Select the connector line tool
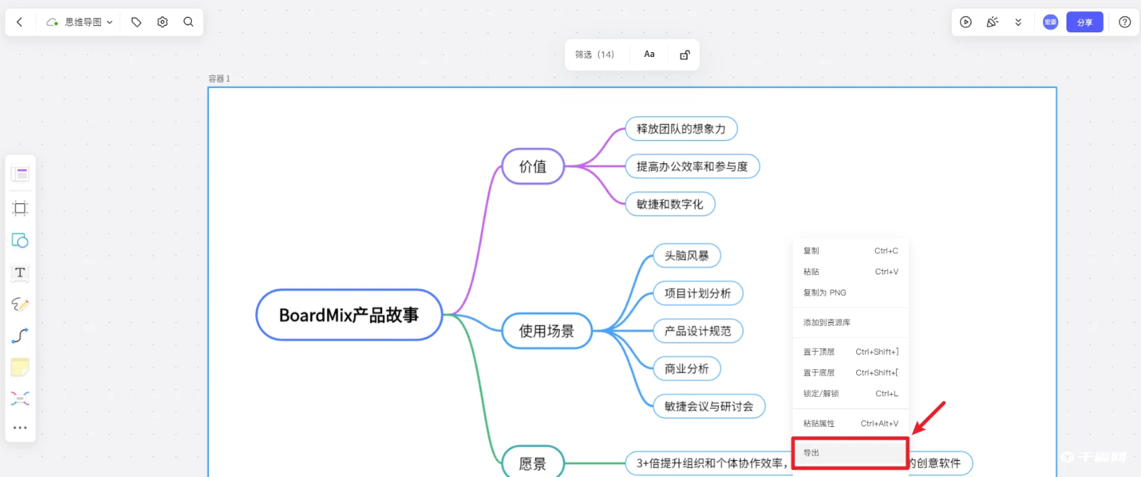The image size is (1141, 477). click(20, 336)
